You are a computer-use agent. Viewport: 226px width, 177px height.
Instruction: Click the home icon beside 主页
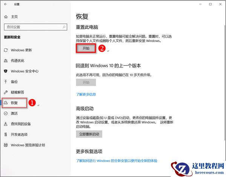[6, 17]
